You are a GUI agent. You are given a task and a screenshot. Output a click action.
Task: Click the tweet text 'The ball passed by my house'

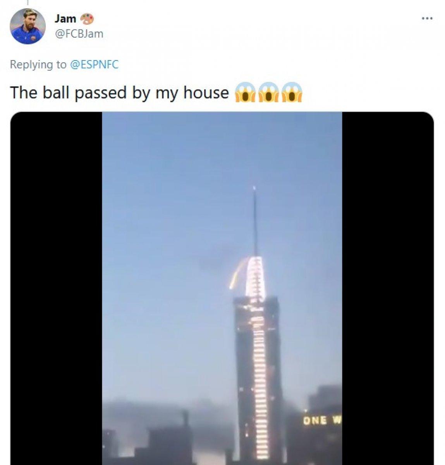[119, 93]
